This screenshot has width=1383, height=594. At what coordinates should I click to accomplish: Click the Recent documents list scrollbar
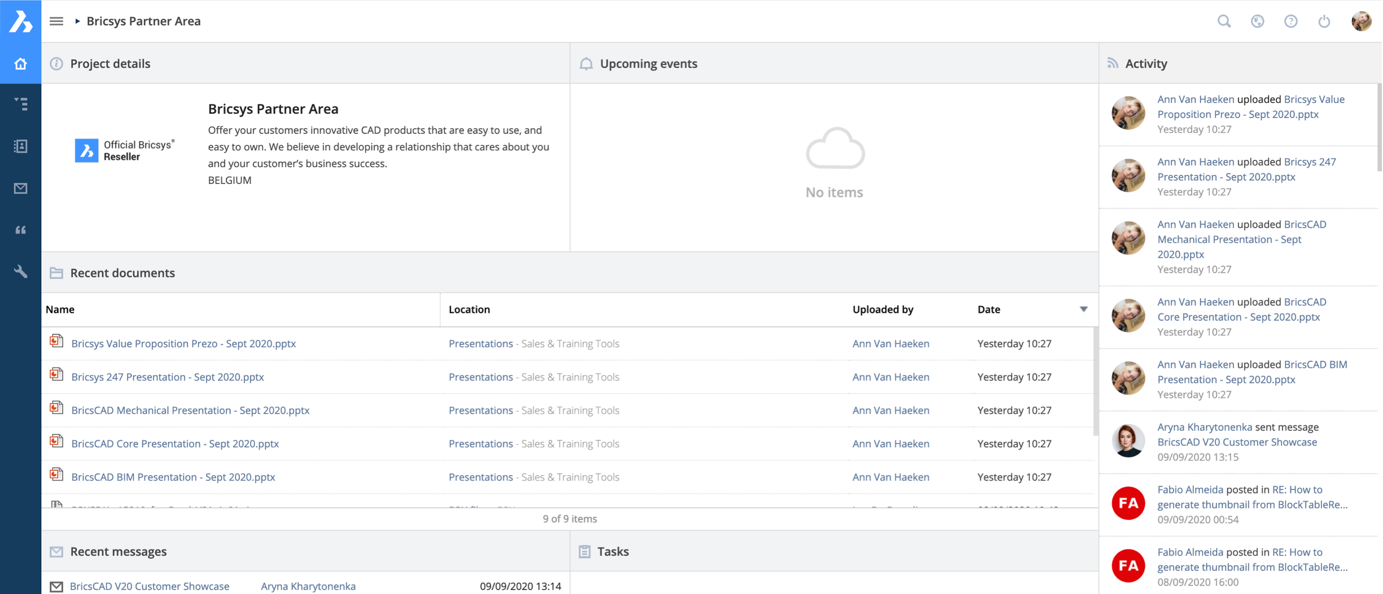(x=1095, y=384)
